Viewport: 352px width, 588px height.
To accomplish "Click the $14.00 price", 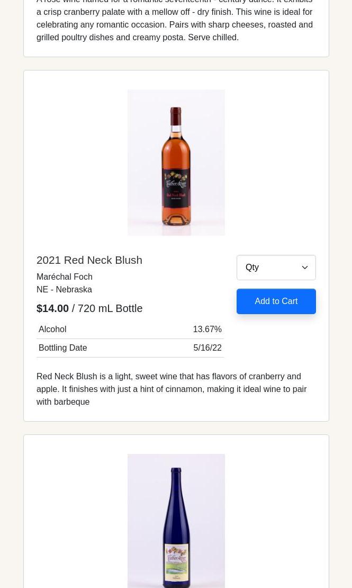I will pyautogui.click(x=52, y=308).
